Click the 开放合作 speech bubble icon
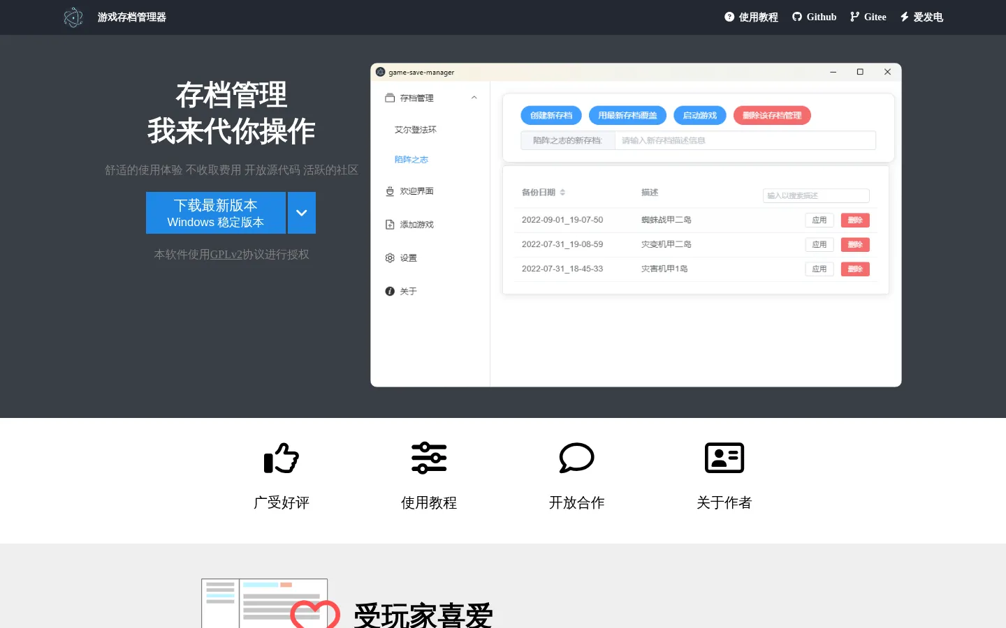1006x628 pixels. coord(576,458)
